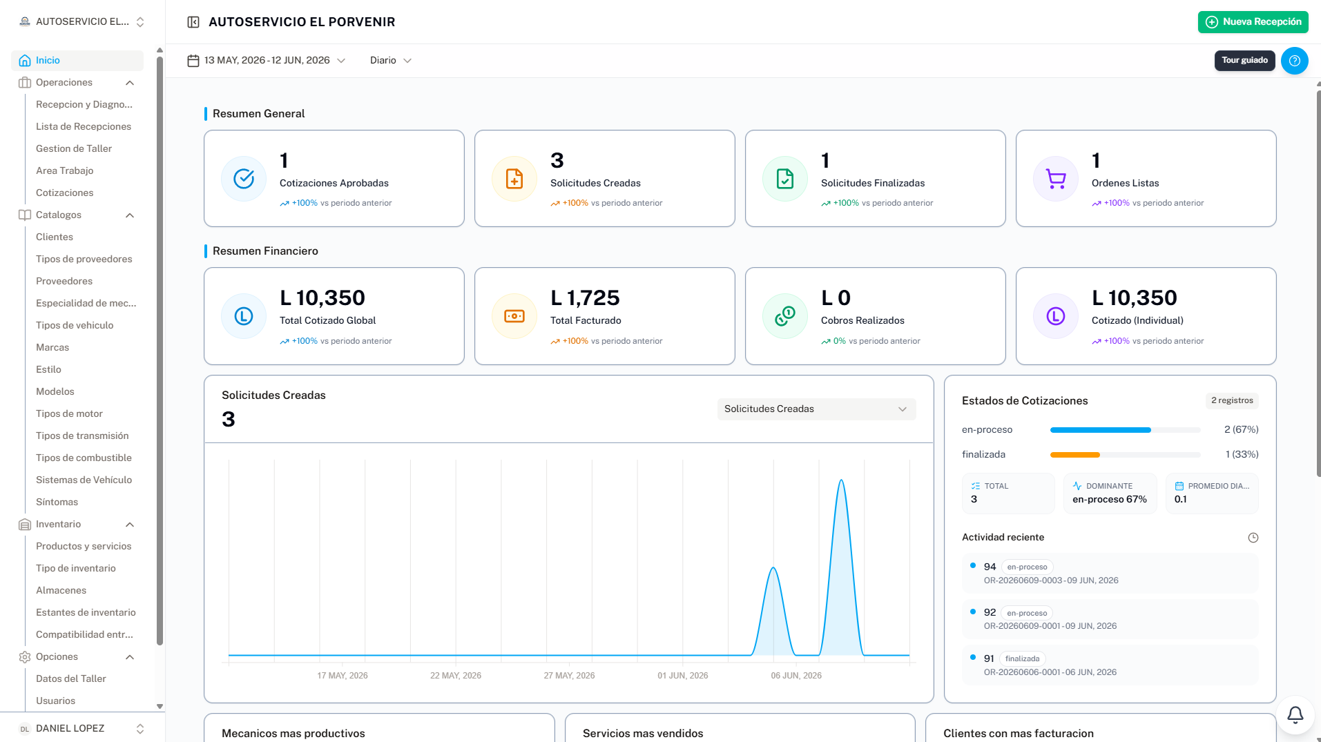Screen dimensions: 1321x742
Task: Open Cotizaciones in sidebar
Action: [x=65, y=193]
